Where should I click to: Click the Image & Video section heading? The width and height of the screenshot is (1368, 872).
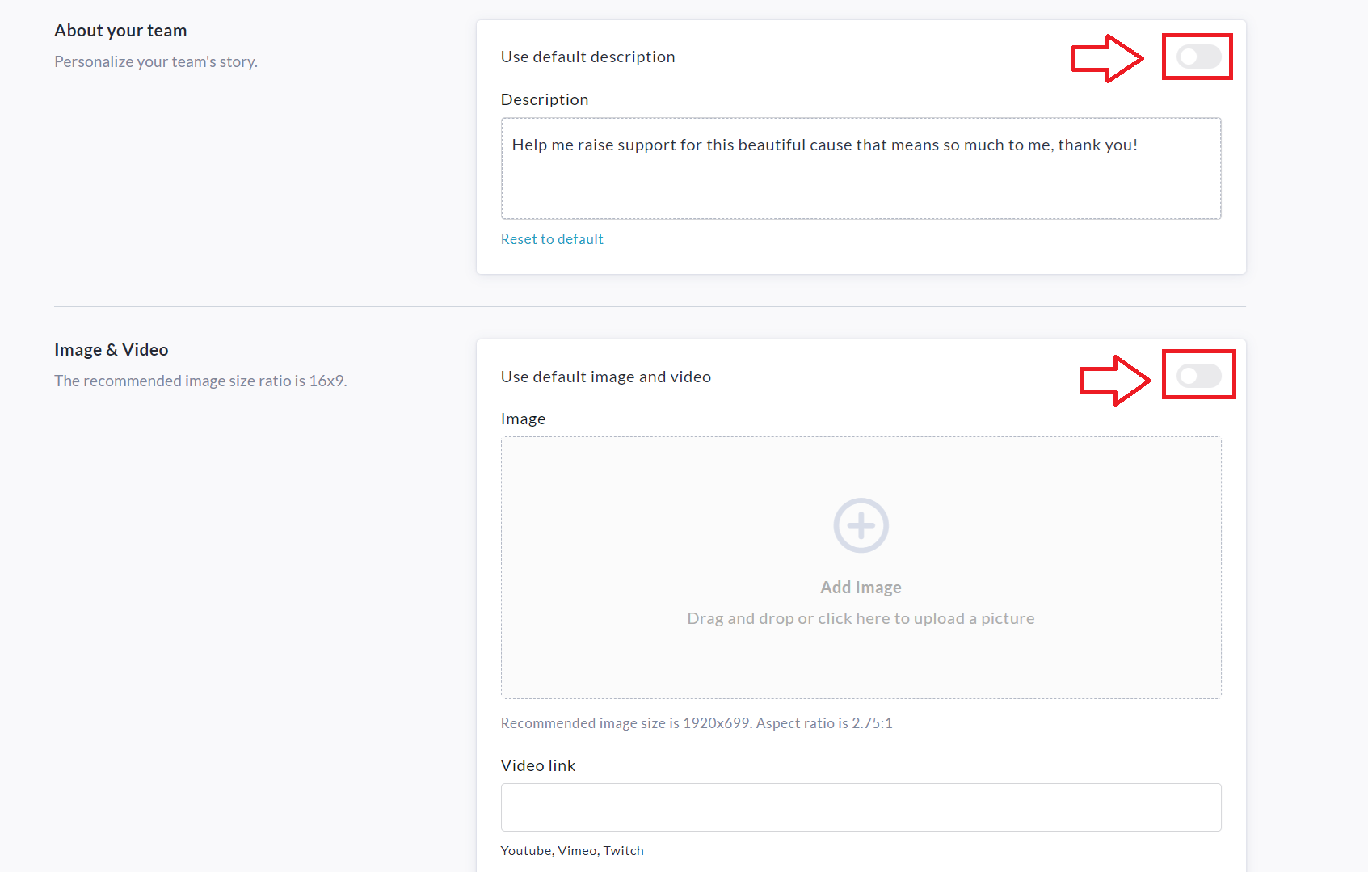(x=112, y=350)
